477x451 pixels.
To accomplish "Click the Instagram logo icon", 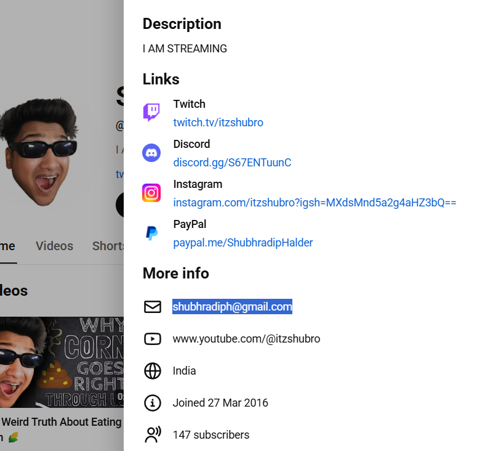I will (151, 193).
